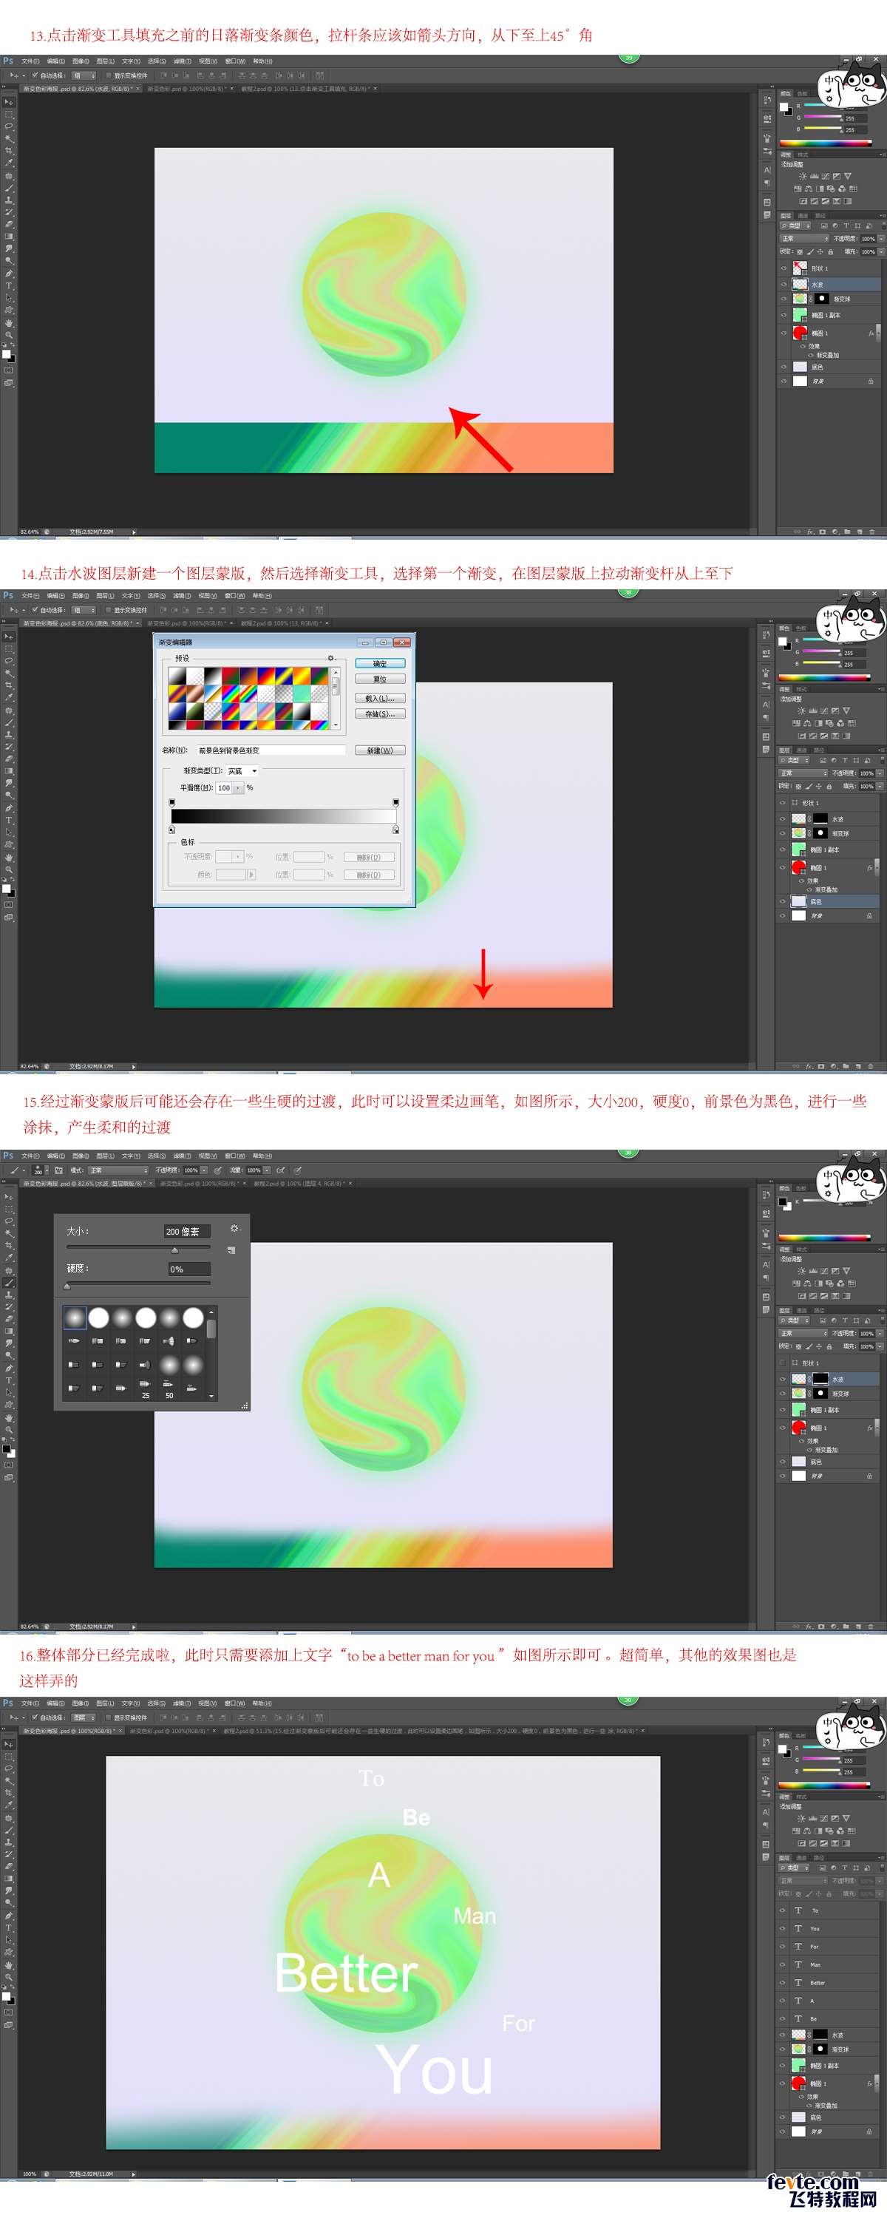This screenshot has height=2218, width=887.
Task: Select the left black color stop under gradient bar
Action: 171,830
